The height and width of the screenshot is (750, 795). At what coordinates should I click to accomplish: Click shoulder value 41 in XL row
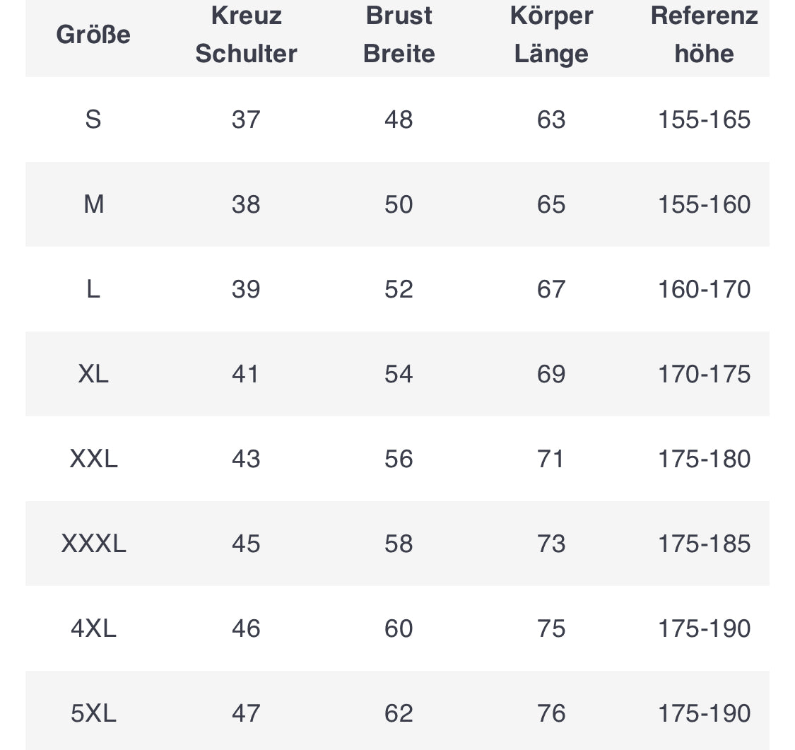click(x=246, y=374)
